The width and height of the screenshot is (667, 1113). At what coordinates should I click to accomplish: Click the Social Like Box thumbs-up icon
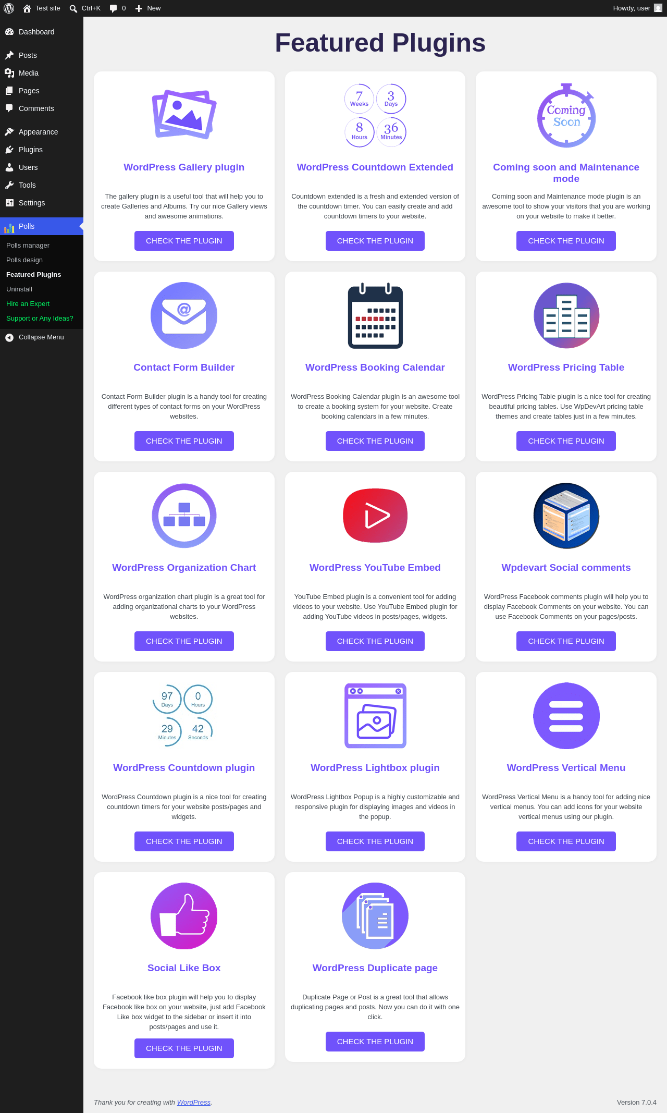(184, 916)
